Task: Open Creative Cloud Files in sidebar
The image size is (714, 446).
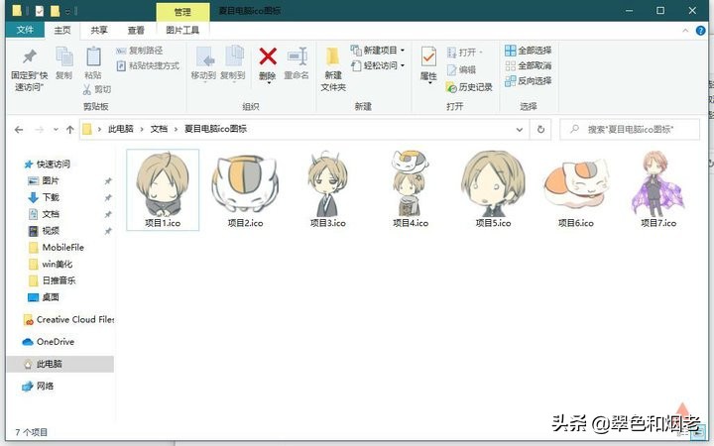Action: pyautogui.click(x=68, y=320)
